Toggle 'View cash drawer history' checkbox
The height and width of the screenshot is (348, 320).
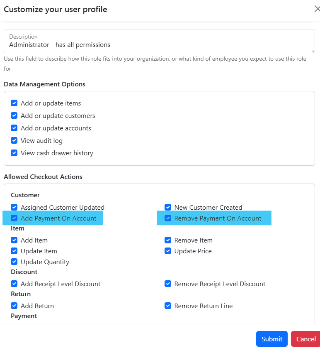pyautogui.click(x=14, y=153)
